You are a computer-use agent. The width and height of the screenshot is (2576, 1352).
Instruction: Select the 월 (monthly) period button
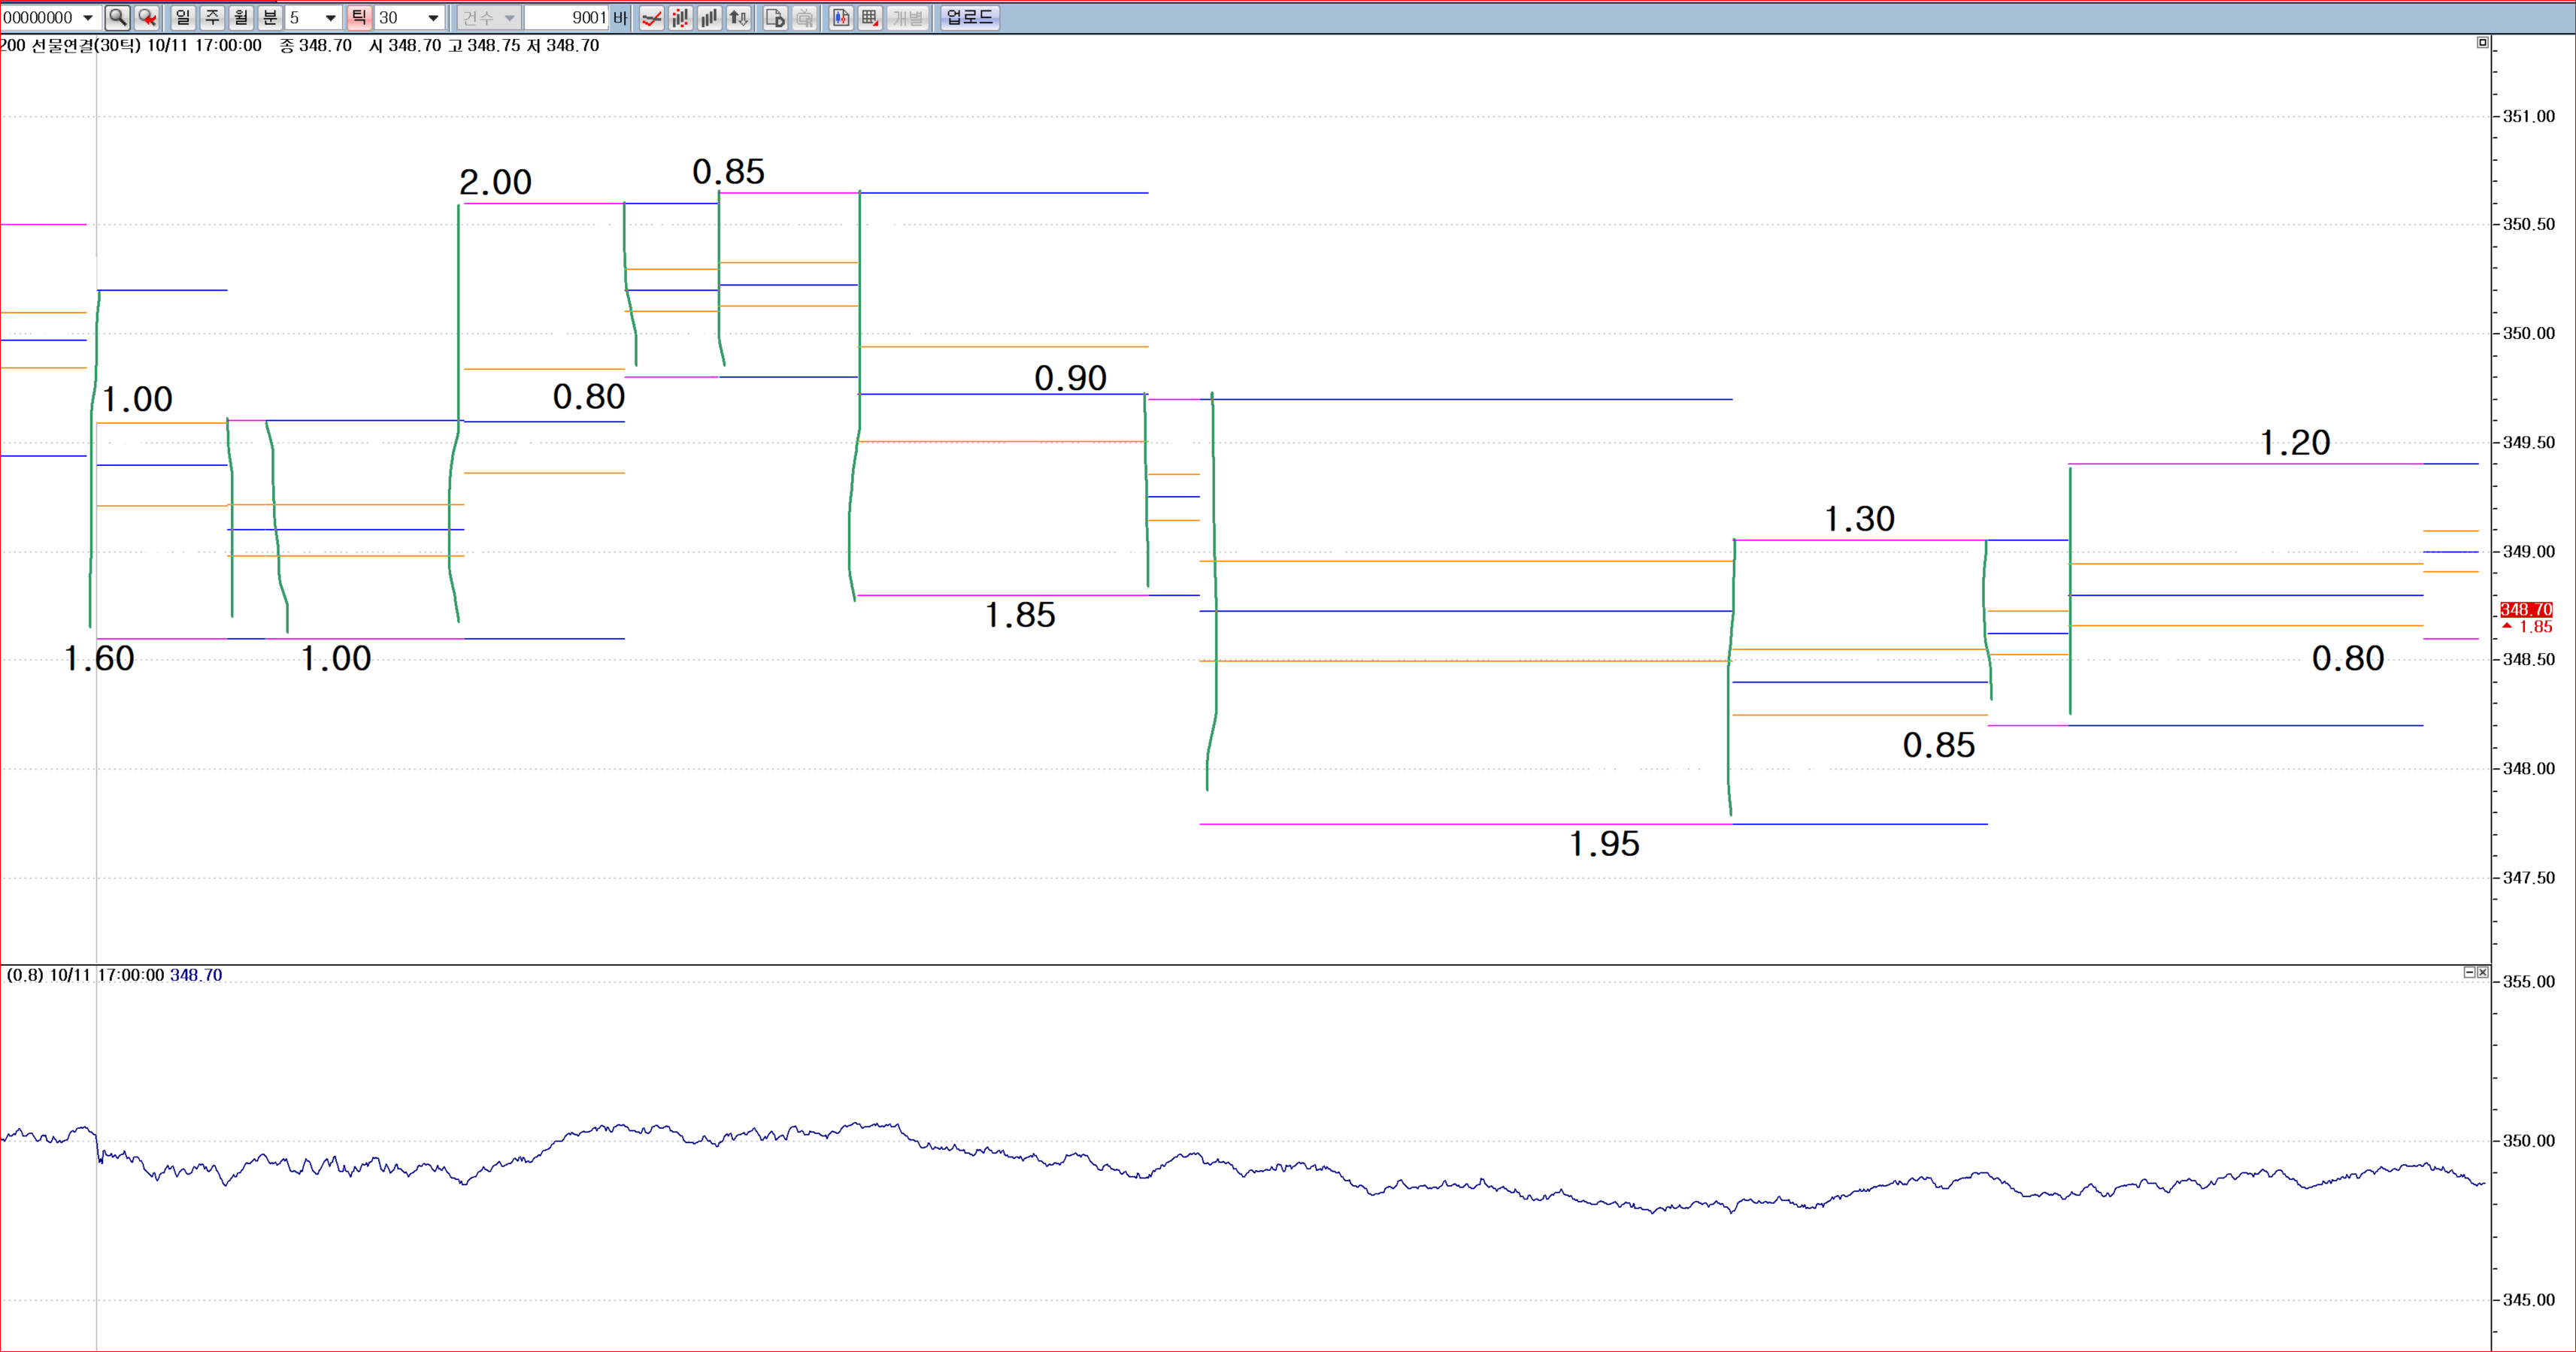tap(241, 17)
